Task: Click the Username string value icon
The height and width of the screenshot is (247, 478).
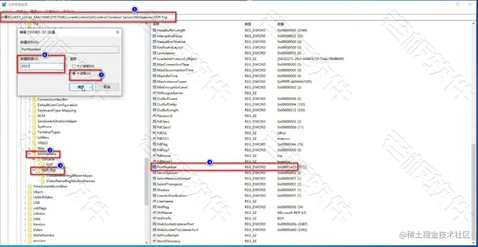Action: pos(154,201)
